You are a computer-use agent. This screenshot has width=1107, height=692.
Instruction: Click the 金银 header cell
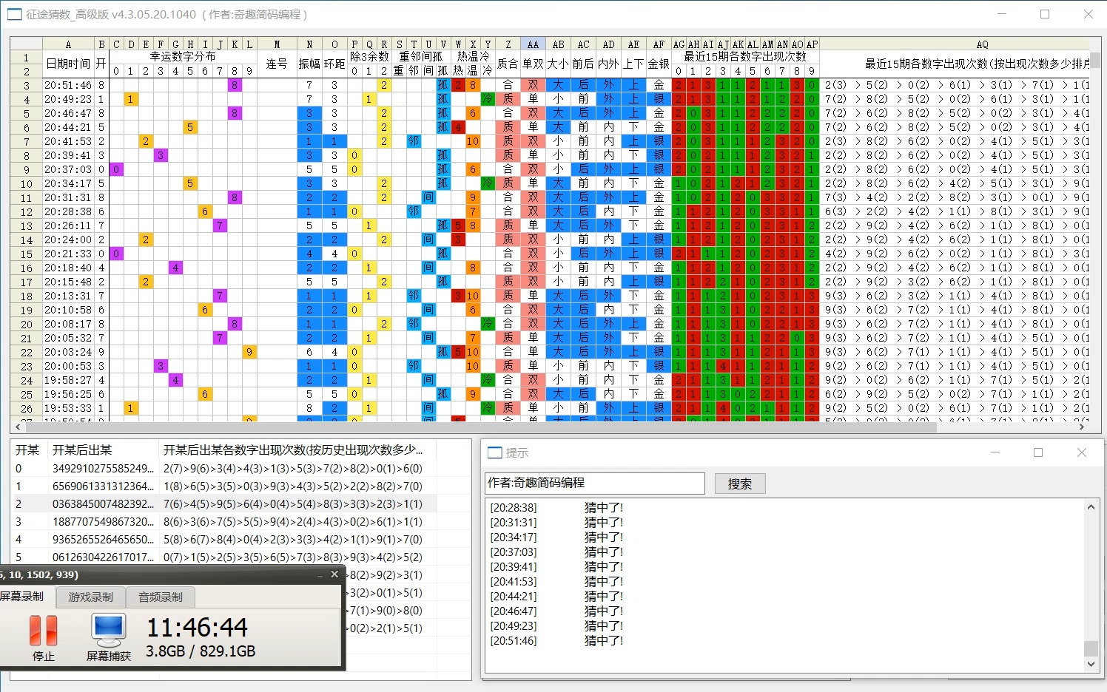pos(659,64)
